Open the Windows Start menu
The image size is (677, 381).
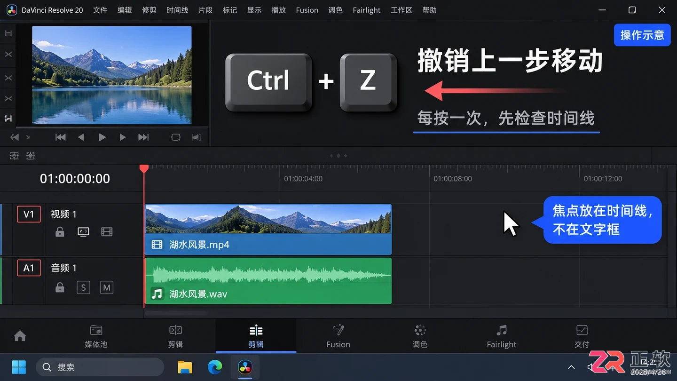pos(19,367)
